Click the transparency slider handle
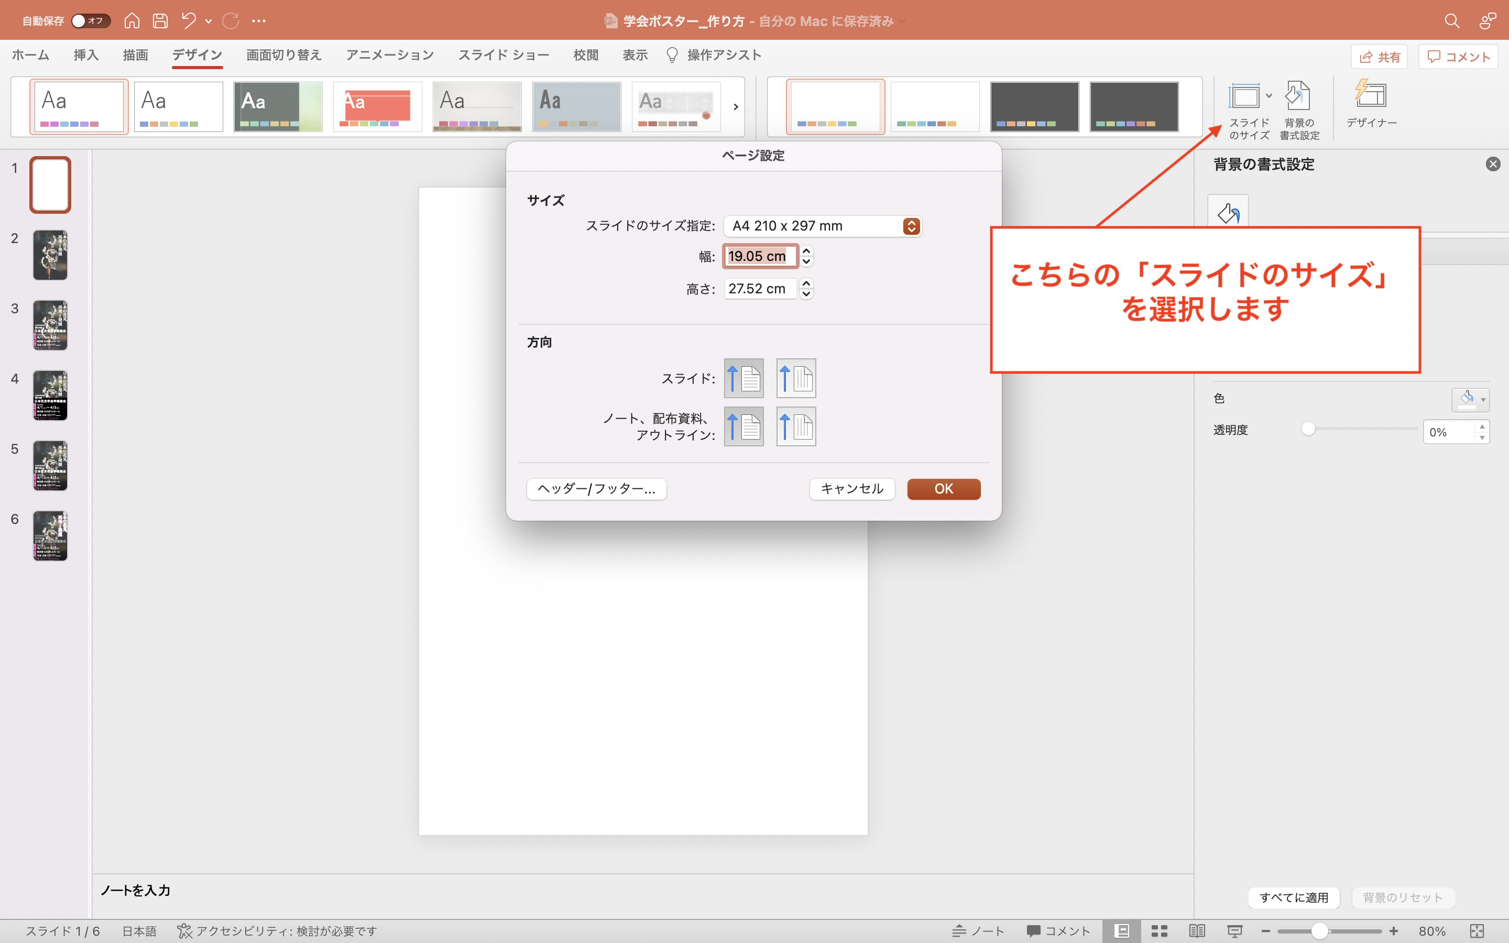Viewport: 1509px width, 943px height. 1308,429
